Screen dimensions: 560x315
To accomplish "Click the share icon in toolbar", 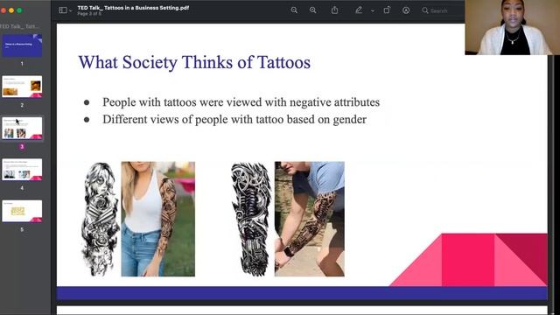I will [x=334, y=10].
